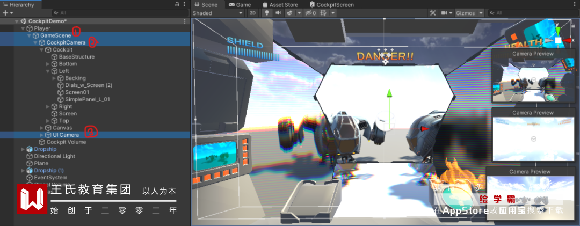The height and width of the screenshot is (226, 580).
Task: Click the Screen object cube icon
Action: [54, 114]
